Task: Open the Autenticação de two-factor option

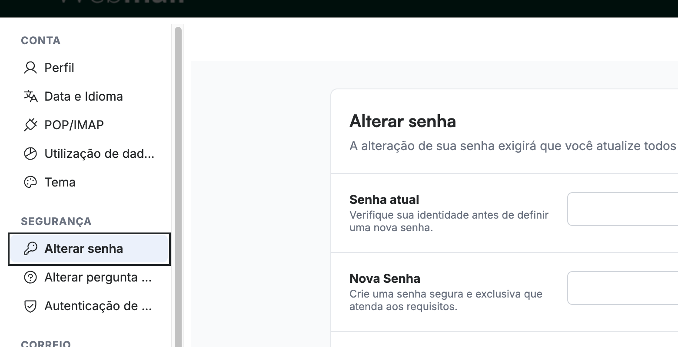Action: click(98, 306)
